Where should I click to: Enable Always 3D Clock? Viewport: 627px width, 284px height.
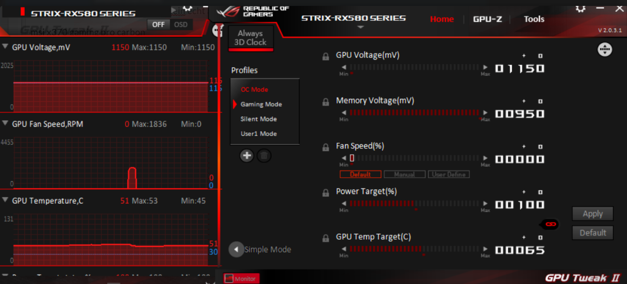(250, 38)
